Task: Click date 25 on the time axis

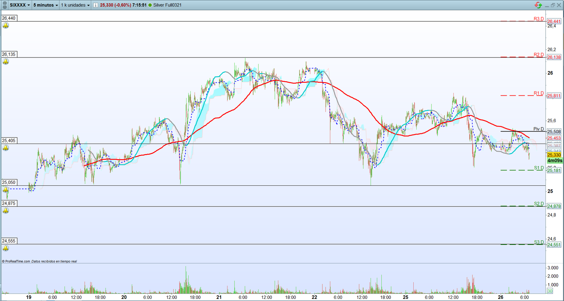Action: (406, 297)
